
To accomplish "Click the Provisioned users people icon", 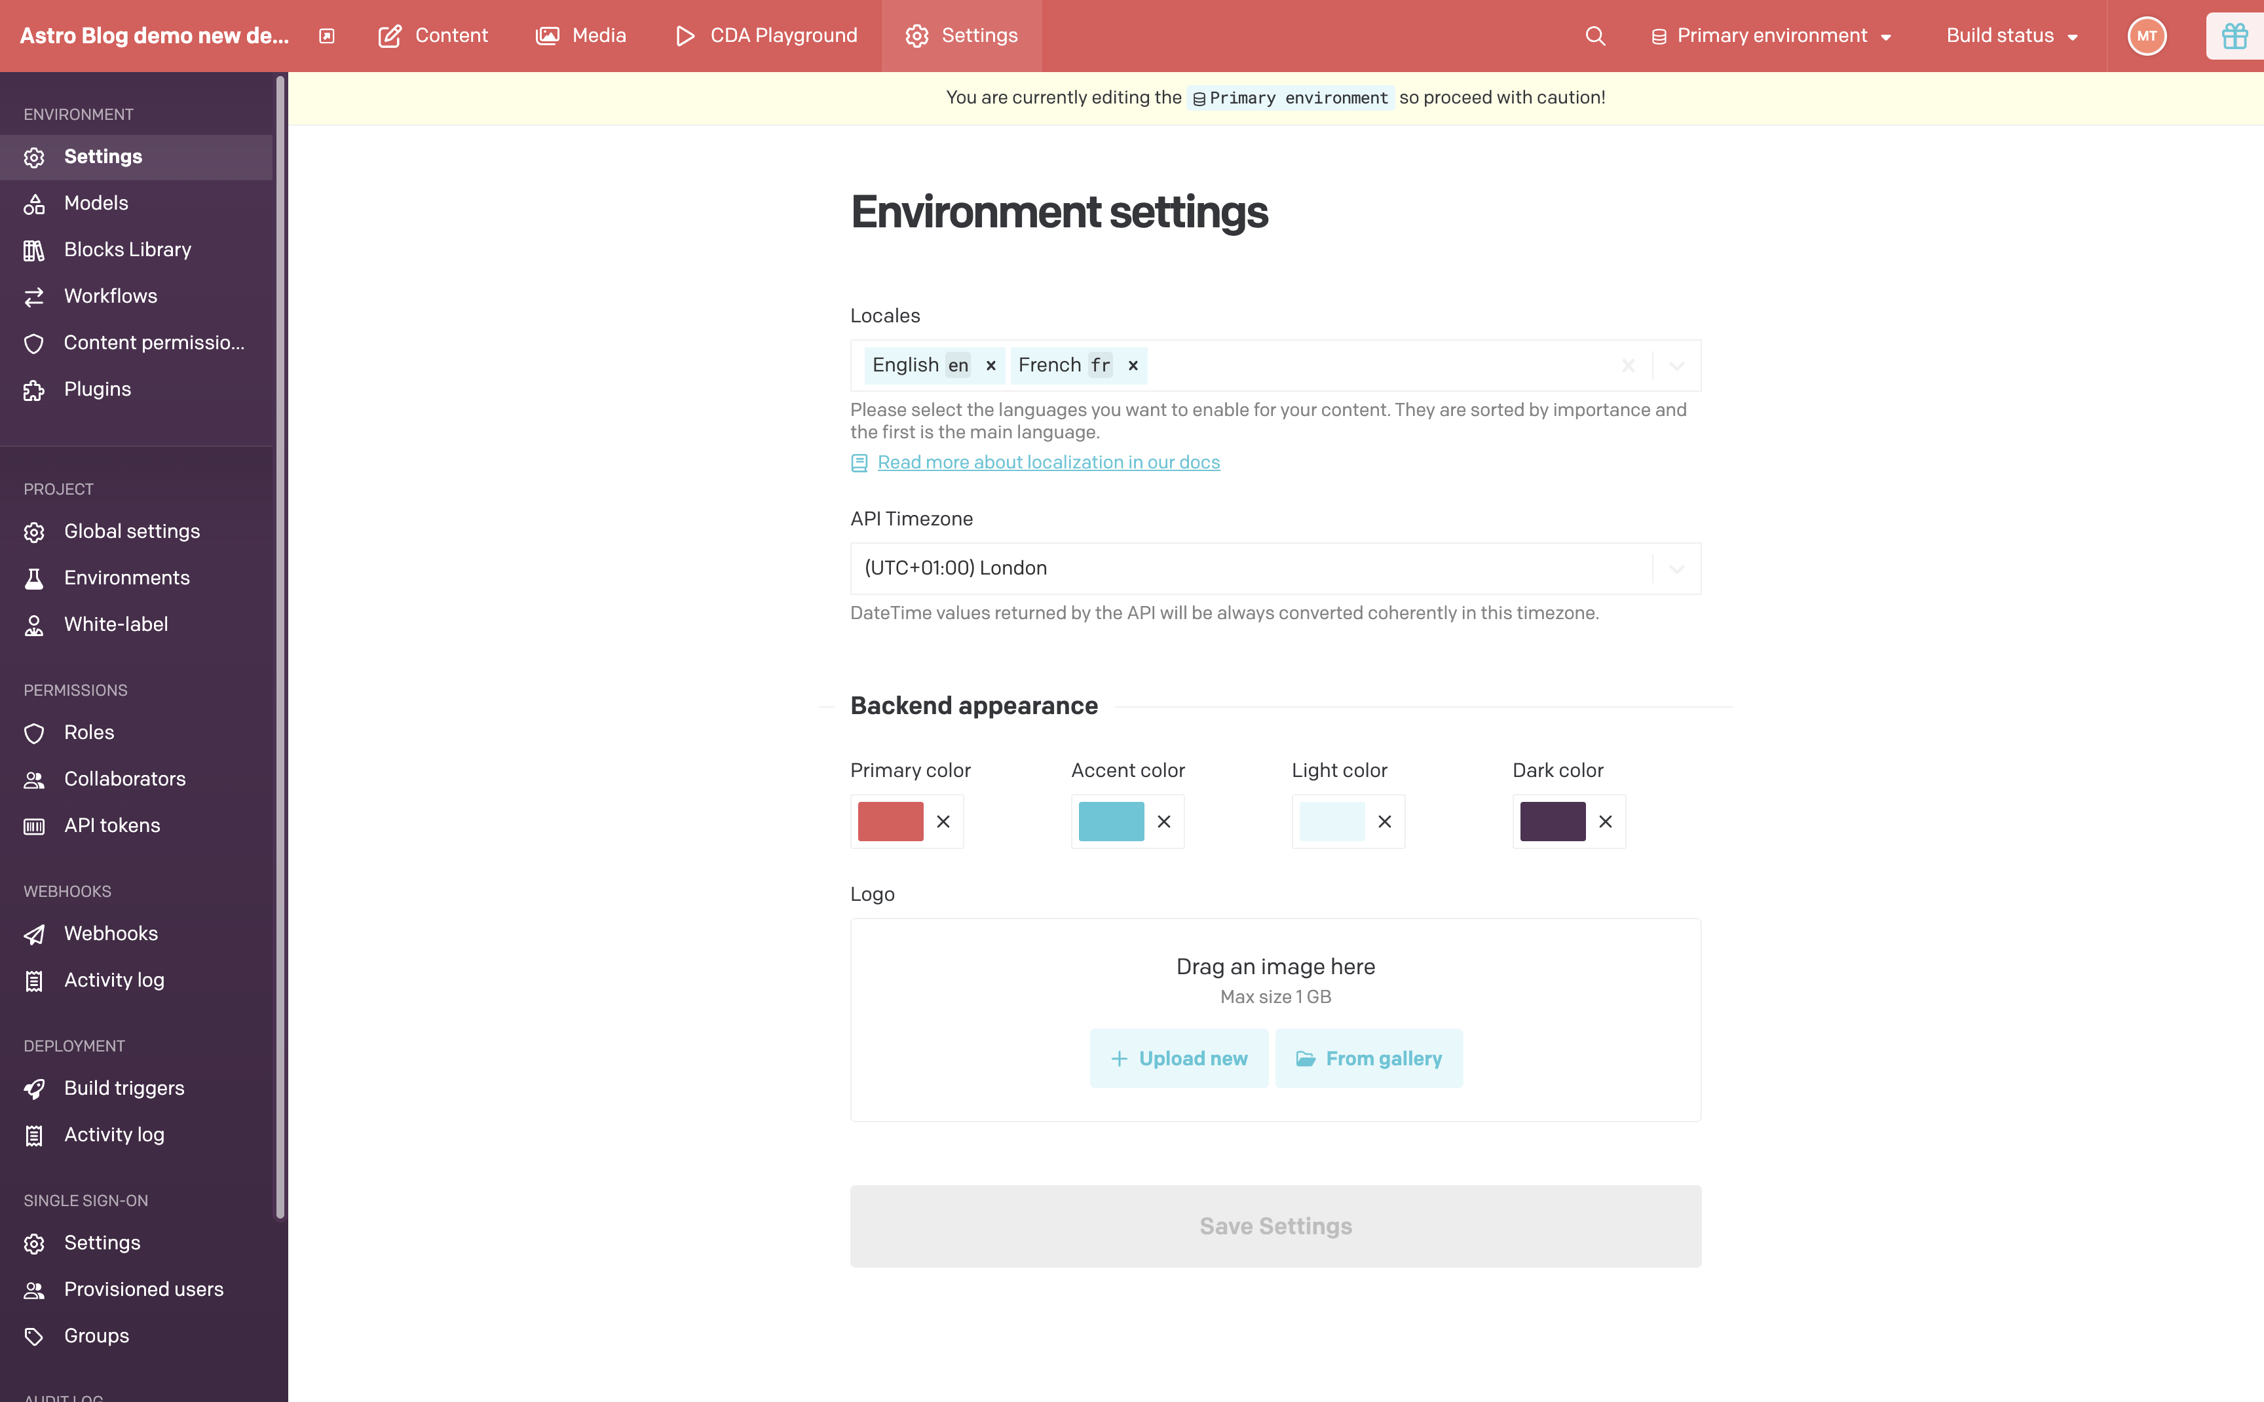I will [34, 1290].
